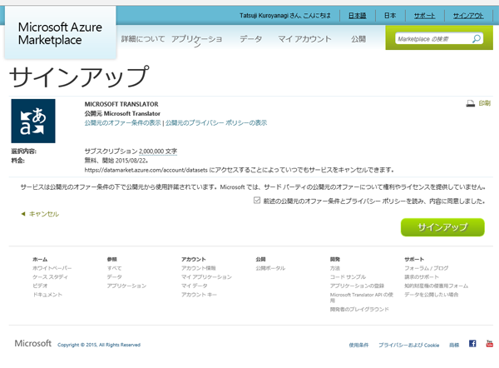Click the 印刷 link

[x=484, y=103]
